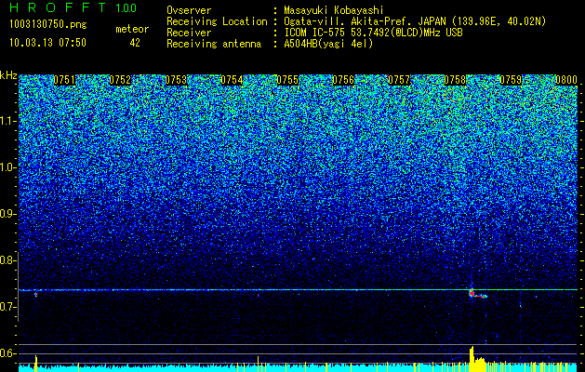Screen dimensions: 585x372
Task: Click the Receiver field label
Action: click(189, 33)
